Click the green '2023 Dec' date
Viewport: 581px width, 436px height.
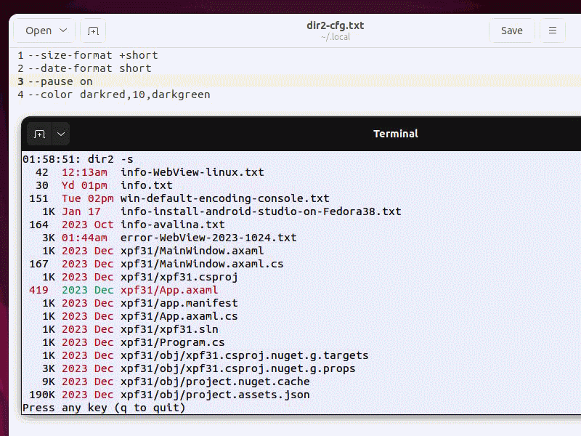point(88,290)
